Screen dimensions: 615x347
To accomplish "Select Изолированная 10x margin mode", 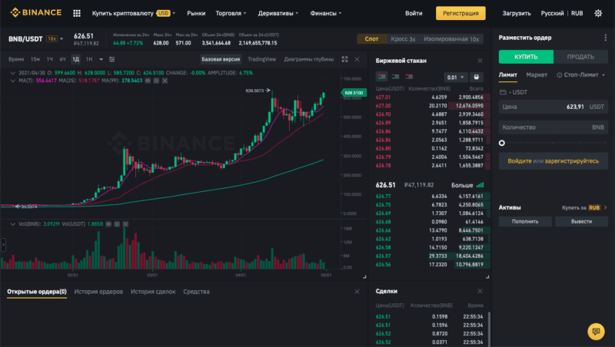I will (x=451, y=39).
